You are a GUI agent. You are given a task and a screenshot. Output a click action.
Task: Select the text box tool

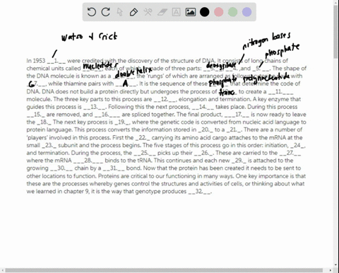176,12
